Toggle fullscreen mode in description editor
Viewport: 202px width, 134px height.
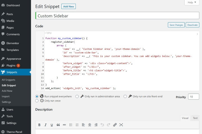tap(121, 125)
